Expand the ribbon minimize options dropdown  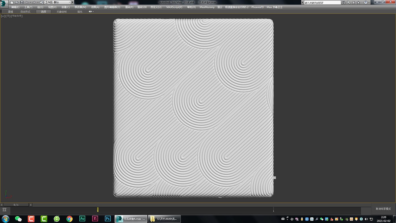pyautogui.click(x=91, y=12)
